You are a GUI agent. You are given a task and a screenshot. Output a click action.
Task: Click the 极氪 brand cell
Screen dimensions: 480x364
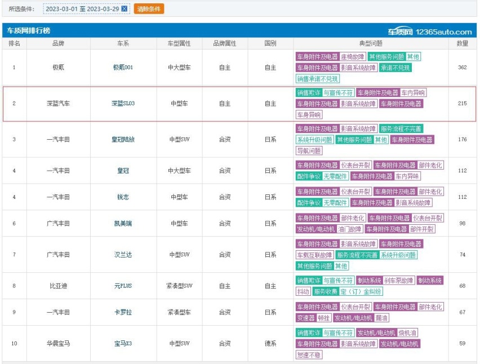[58, 68]
